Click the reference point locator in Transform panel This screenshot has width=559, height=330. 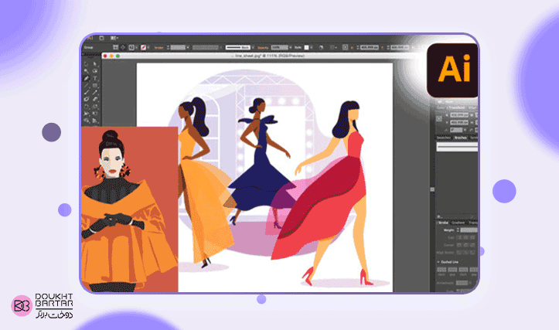(439, 119)
